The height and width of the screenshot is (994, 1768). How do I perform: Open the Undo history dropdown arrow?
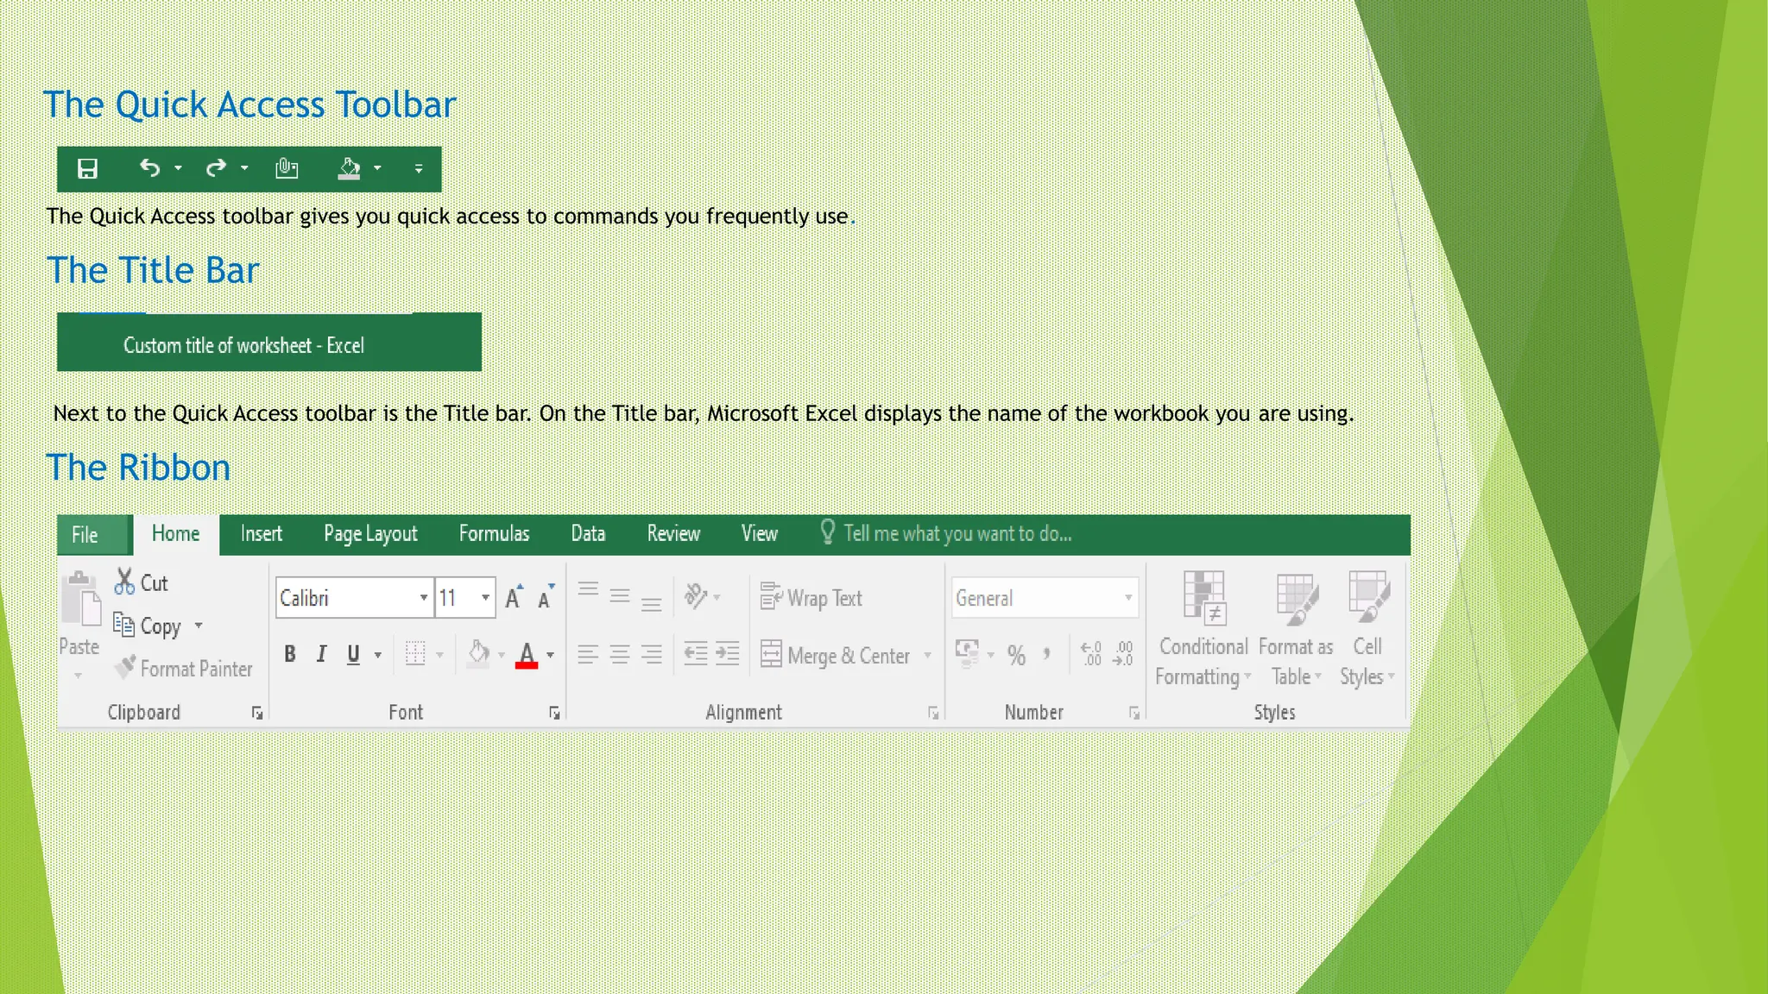[x=178, y=168]
